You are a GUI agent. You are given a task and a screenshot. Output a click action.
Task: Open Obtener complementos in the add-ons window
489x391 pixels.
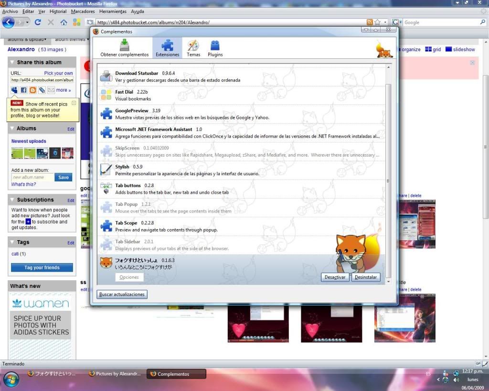(125, 48)
